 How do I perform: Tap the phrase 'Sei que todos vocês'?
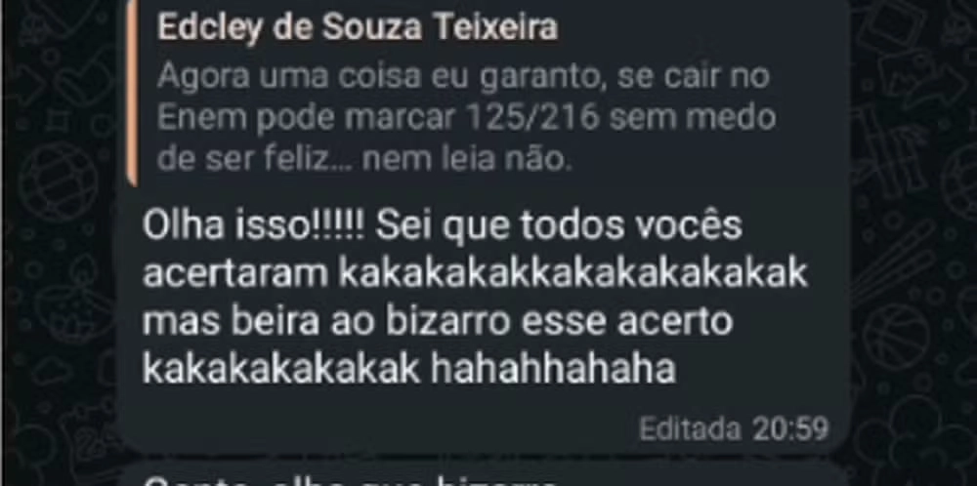pyautogui.click(x=559, y=227)
